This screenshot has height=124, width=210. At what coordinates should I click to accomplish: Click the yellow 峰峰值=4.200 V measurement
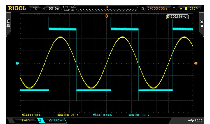pyautogui.click(x=68, y=115)
